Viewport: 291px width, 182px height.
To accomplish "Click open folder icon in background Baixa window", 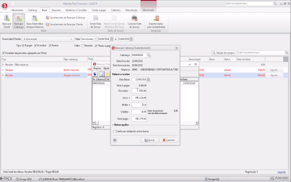I will tap(107, 74).
